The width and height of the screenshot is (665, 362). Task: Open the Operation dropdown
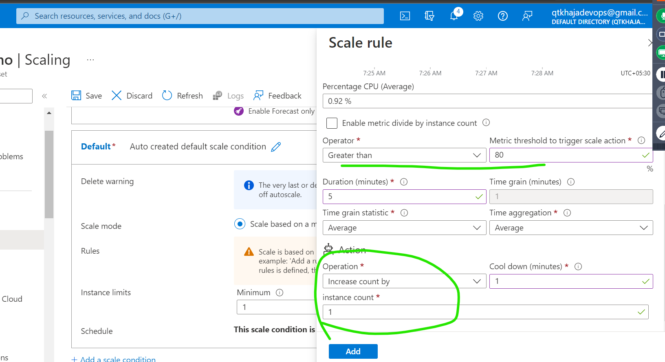coord(404,281)
